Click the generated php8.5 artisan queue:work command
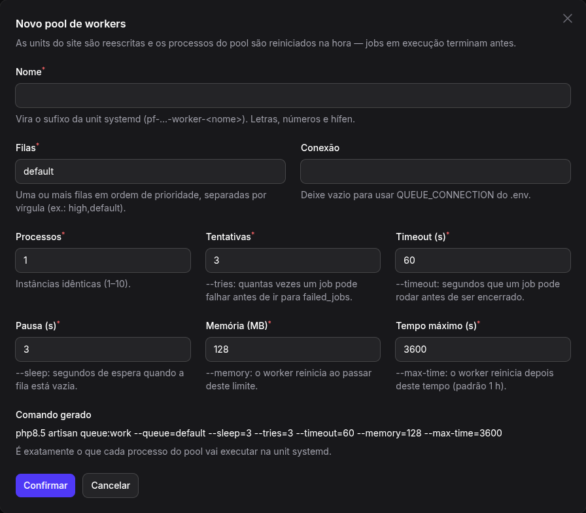The width and height of the screenshot is (586, 513). [258, 433]
